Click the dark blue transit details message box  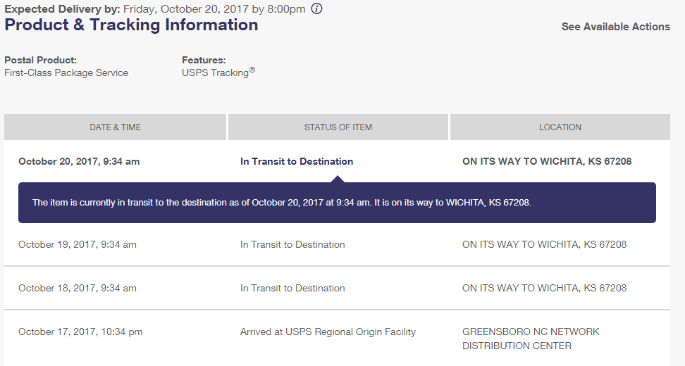tap(337, 203)
